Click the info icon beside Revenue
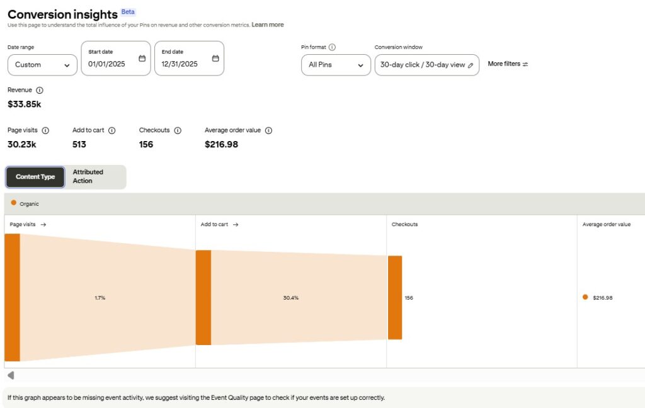The height and width of the screenshot is (408, 645). 40,91
